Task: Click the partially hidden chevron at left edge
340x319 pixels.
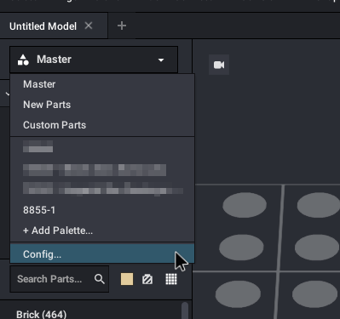Action: pos(7,94)
